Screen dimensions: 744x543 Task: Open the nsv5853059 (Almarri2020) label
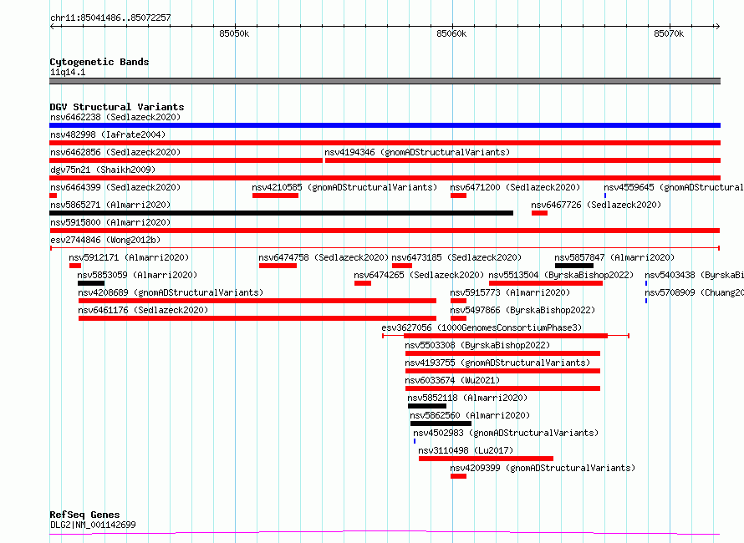click(x=137, y=275)
